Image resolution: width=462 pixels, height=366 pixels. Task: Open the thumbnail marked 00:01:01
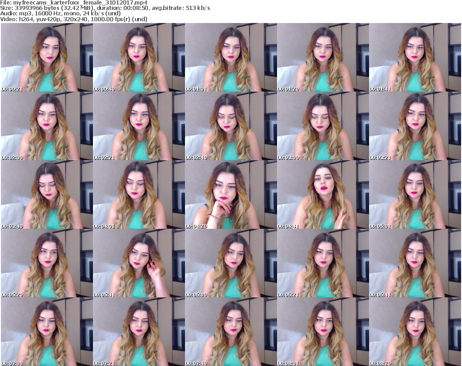tap(231, 58)
